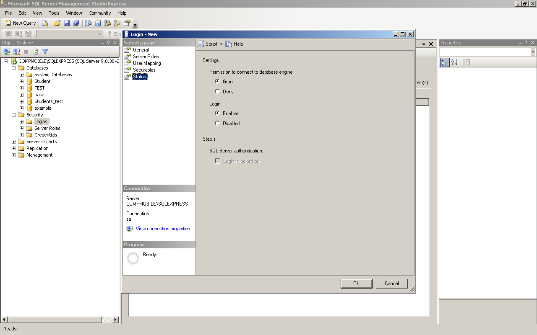The height and width of the screenshot is (335, 537).
Task: Click the New Query toolbar button
Action: pyautogui.click(x=20, y=23)
